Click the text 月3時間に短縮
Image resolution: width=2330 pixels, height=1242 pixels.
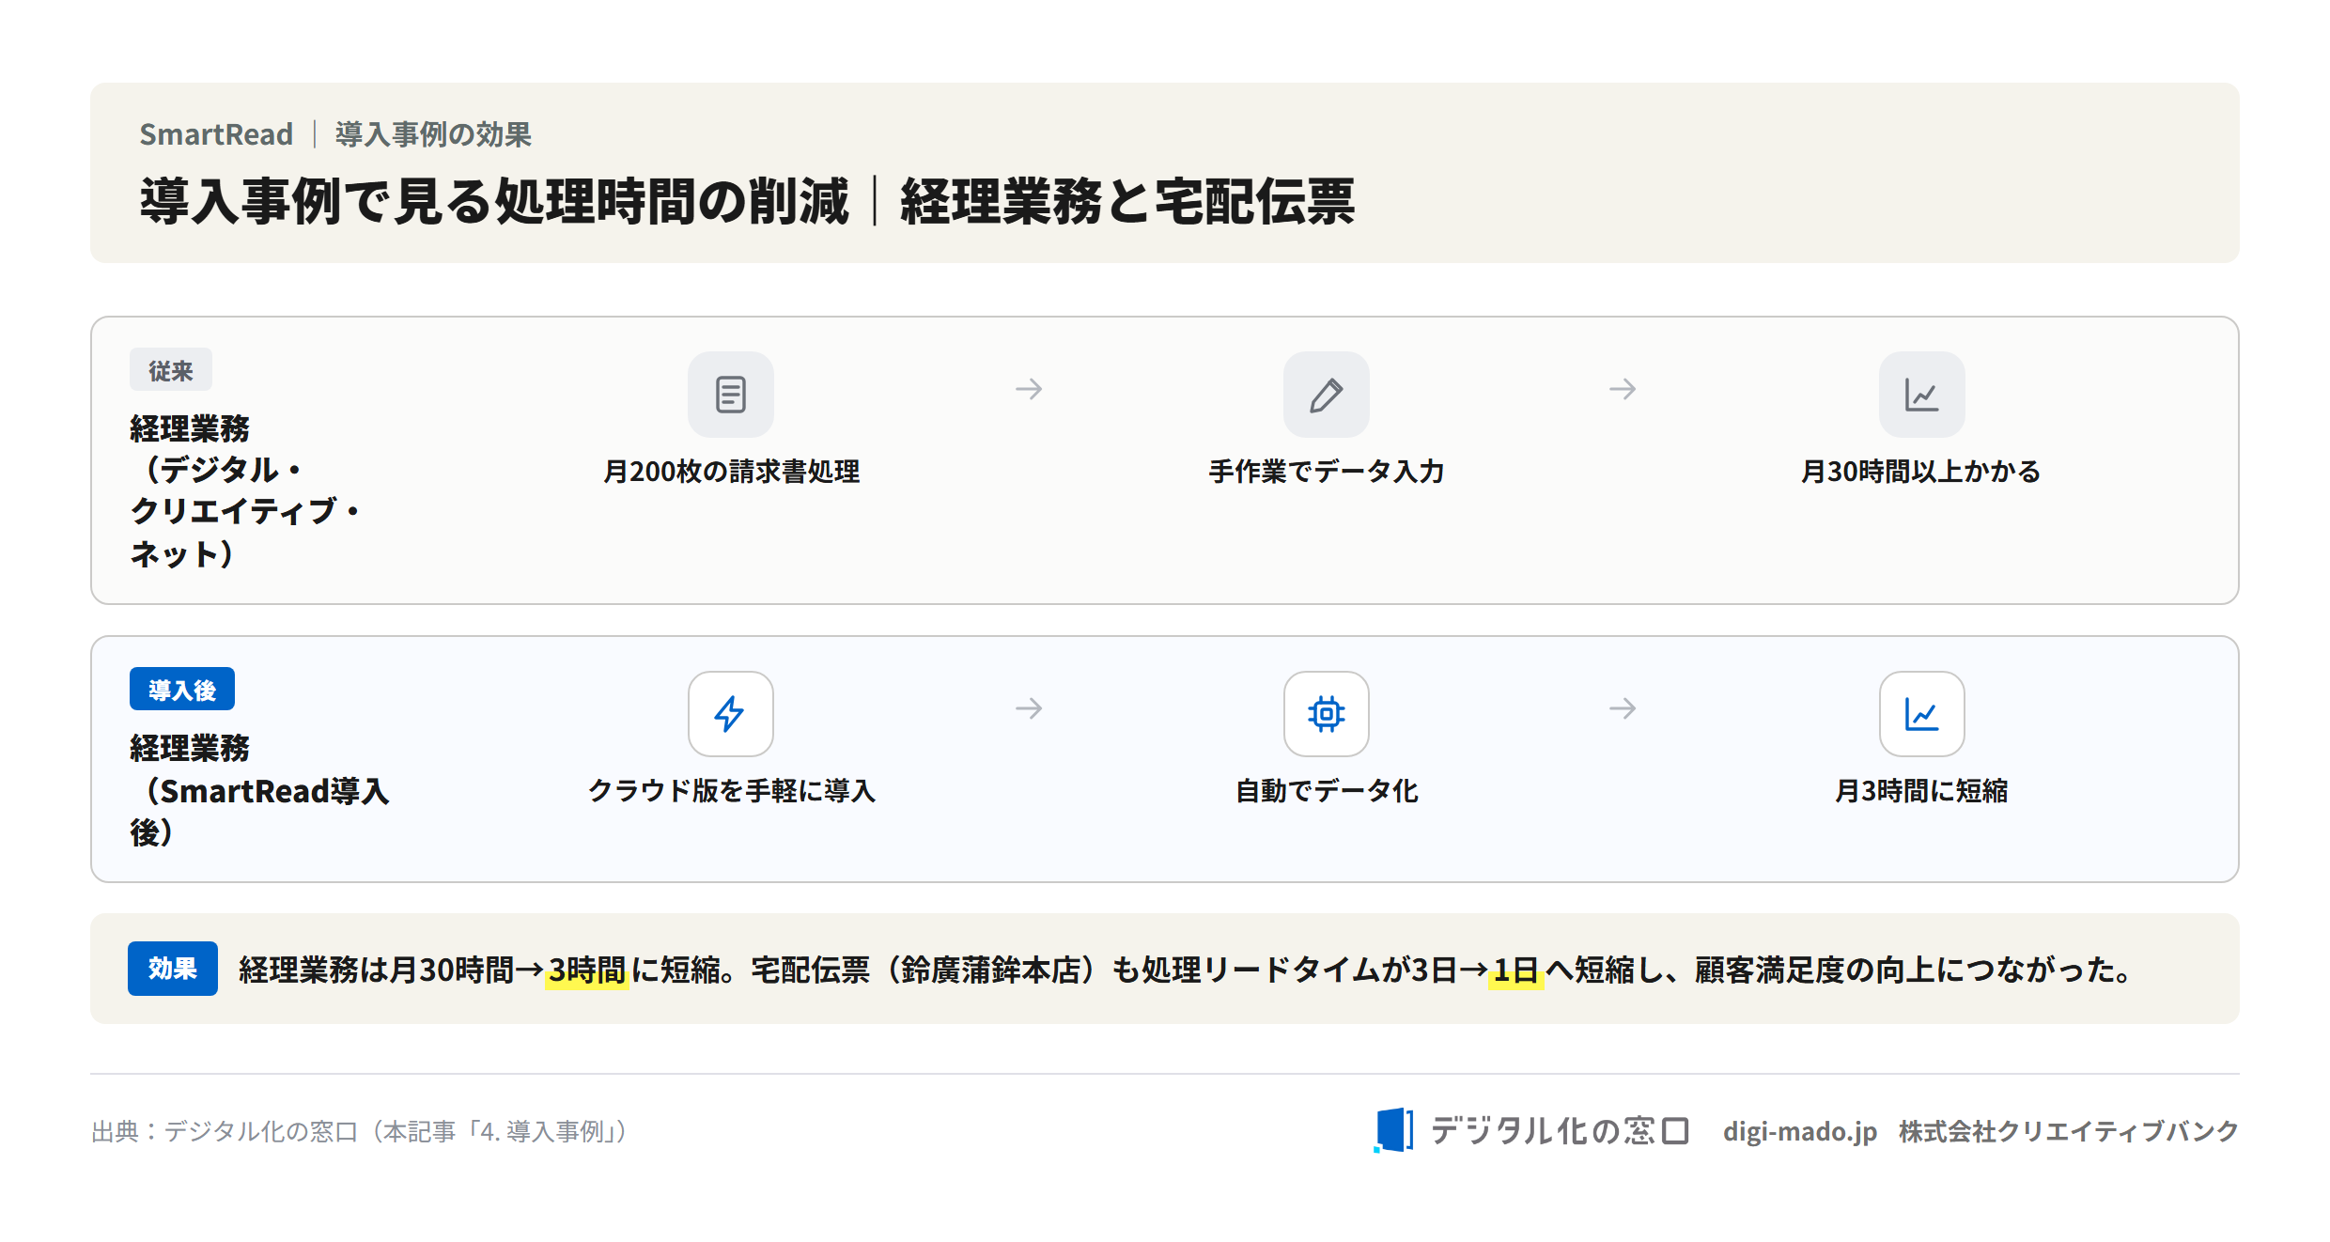(x=1921, y=791)
